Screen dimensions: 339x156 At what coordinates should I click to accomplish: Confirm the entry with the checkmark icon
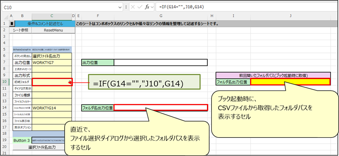point(140,7)
